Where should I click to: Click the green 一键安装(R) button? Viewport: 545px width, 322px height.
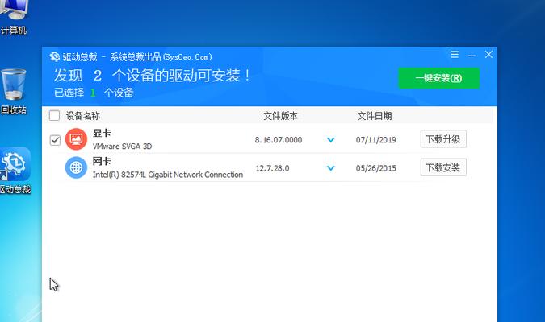pyautogui.click(x=438, y=78)
